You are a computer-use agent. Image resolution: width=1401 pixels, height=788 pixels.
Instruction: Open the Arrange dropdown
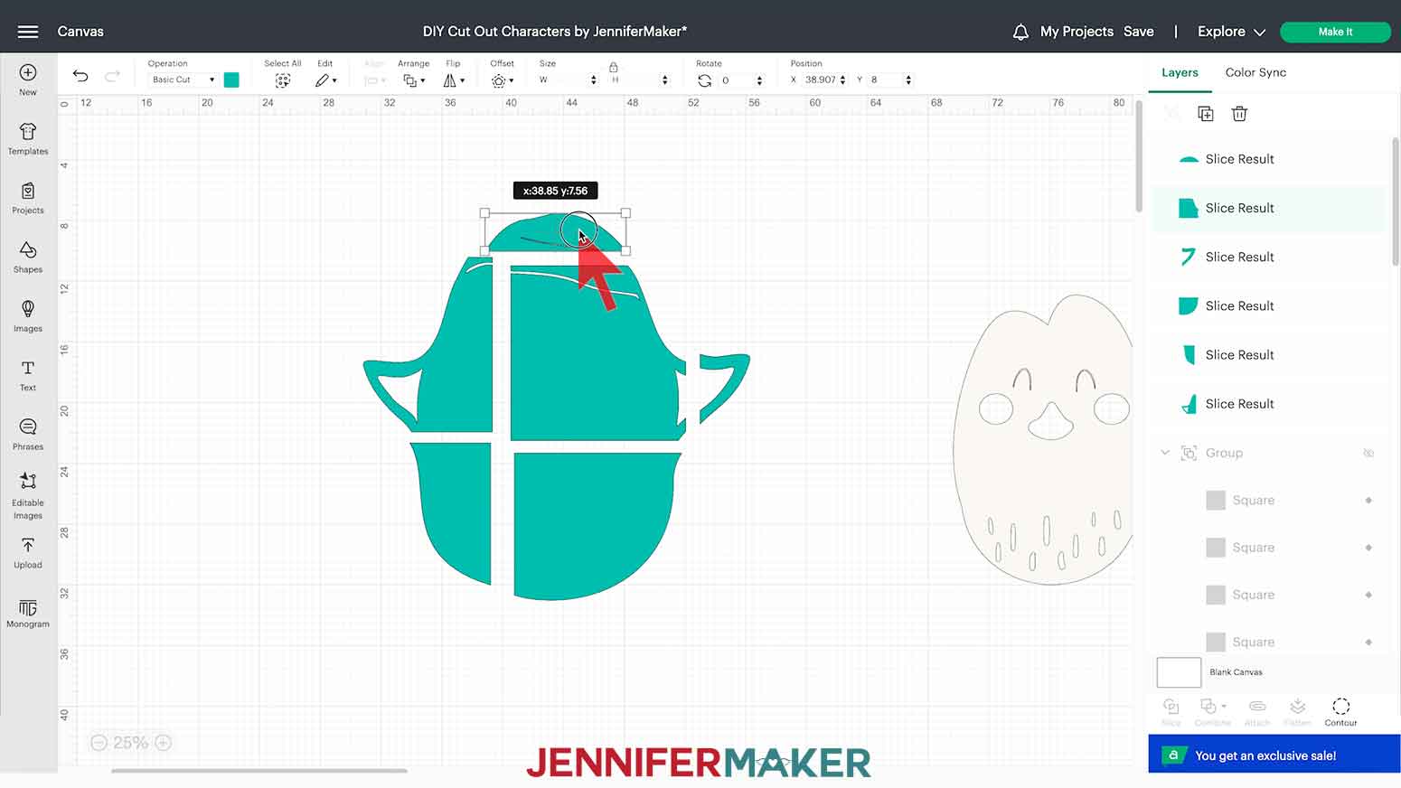(414, 80)
